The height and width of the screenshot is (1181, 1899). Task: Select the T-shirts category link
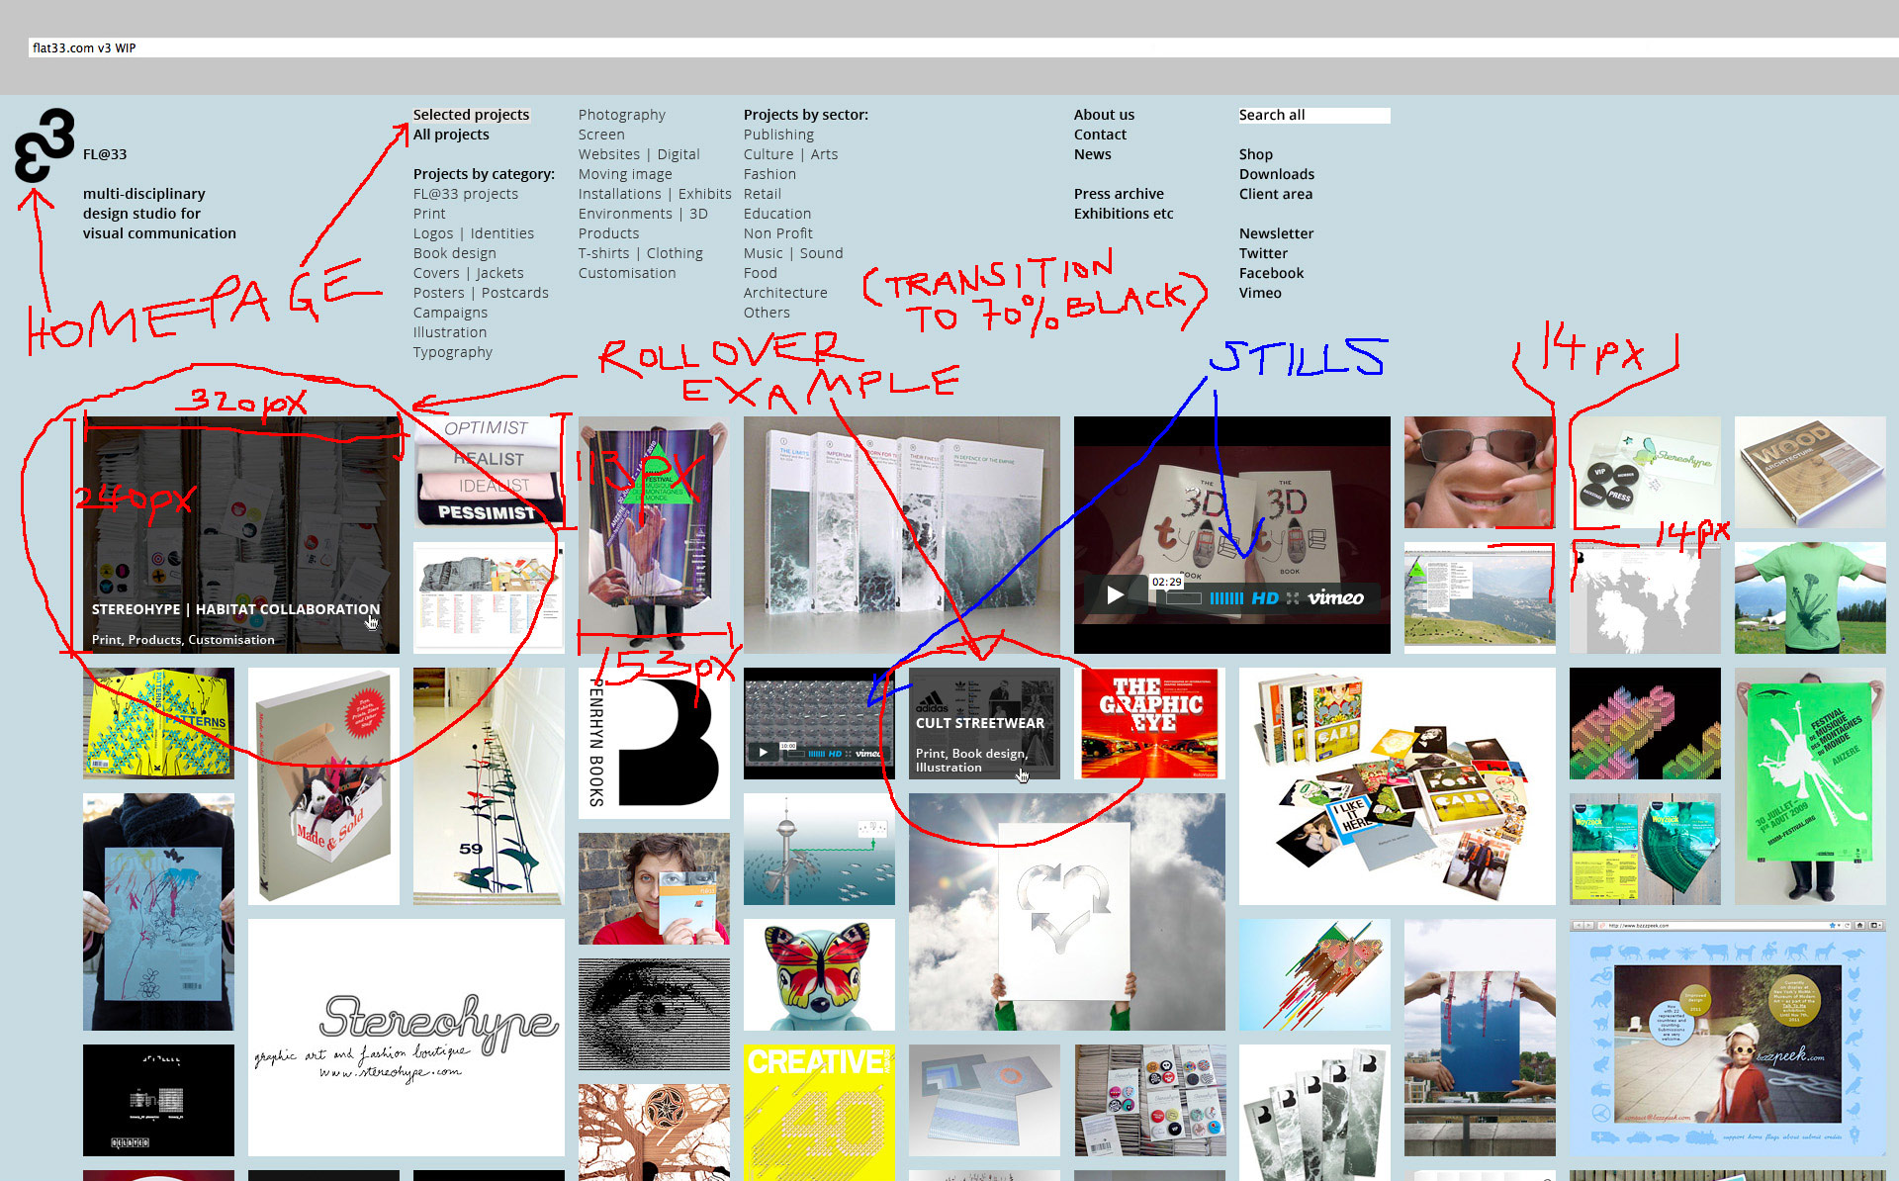(604, 253)
